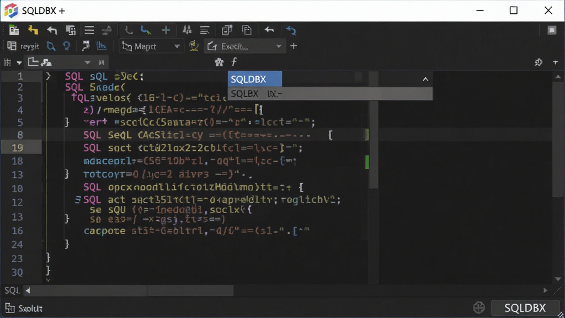Click the SQLDBX button in the status bar
The width and height of the screenshot is (565, 318).
pos(525,308)
